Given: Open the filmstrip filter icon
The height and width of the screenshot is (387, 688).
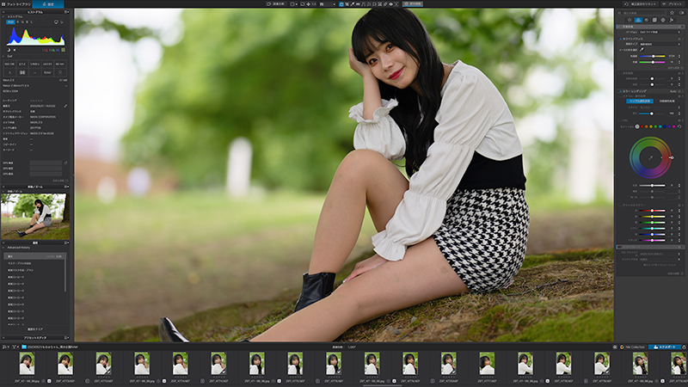Looking at the screenshot, I should 14,347.
